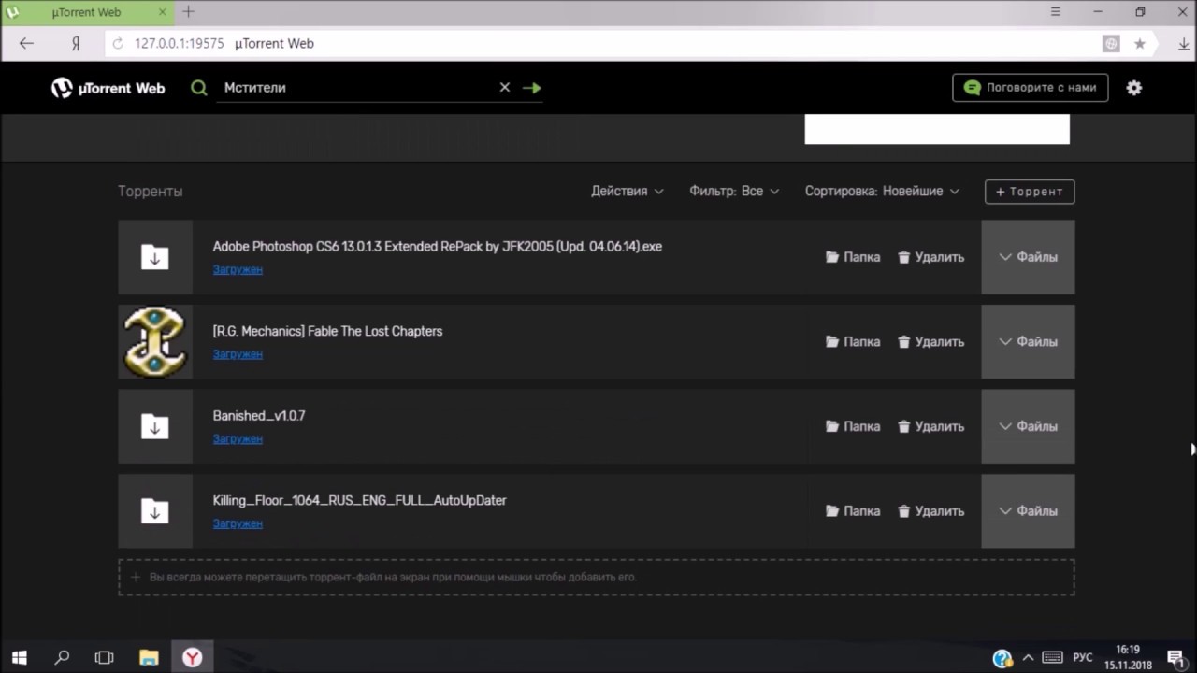Click the Fable The Lost Chapters title
The image size is (1197, 673).
click(327, 331)
